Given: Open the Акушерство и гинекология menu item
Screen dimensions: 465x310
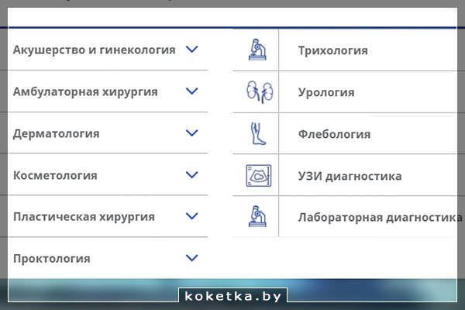Looking at the screenshot, I should click(95, 50).
